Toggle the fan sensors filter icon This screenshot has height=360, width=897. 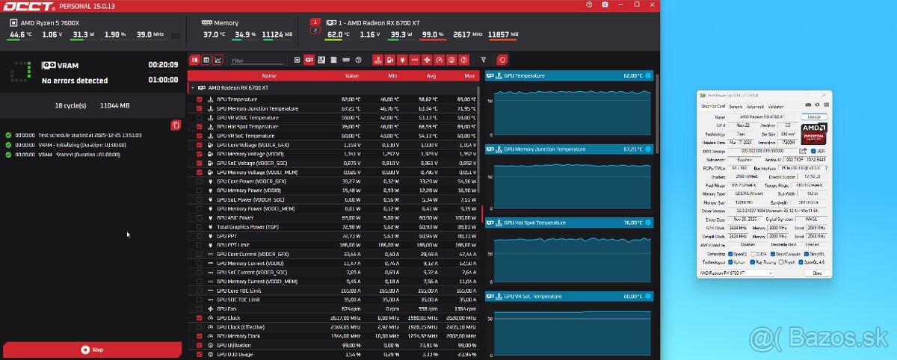click(426, 60)
